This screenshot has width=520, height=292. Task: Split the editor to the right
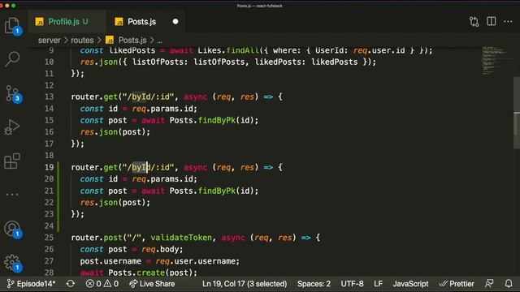click(491, 22)
